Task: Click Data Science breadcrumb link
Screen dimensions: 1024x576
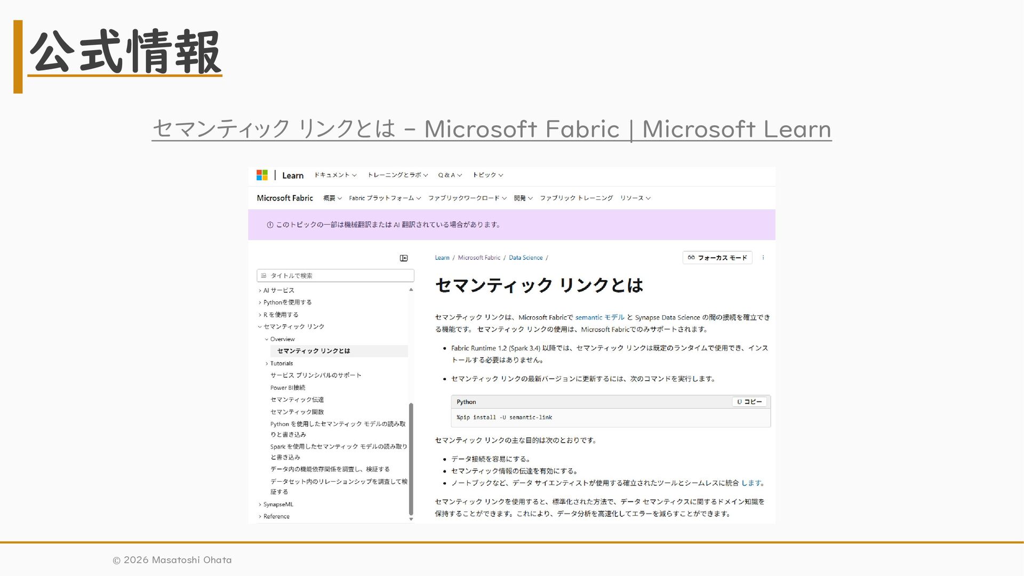Action: 525,258
